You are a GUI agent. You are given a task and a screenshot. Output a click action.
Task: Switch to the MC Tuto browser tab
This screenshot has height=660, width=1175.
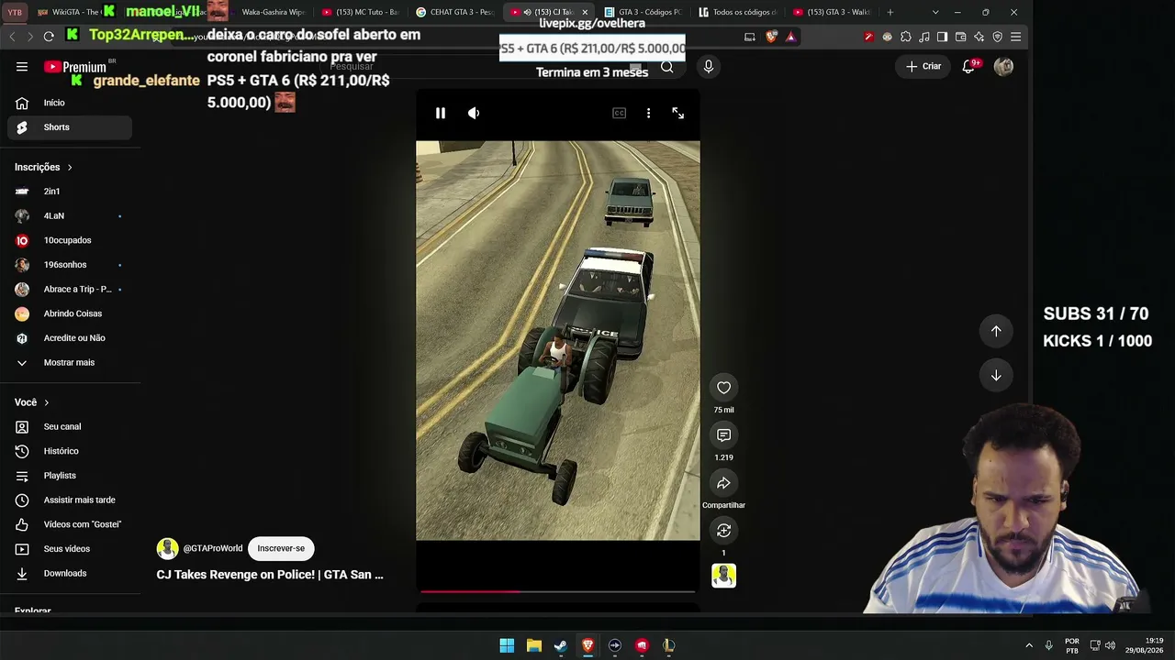[361, 12]
